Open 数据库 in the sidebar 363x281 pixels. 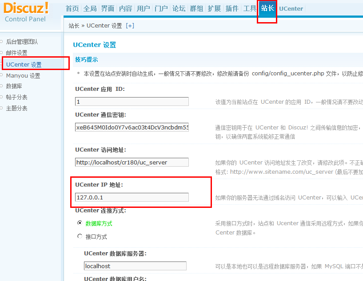click(14, 86)
